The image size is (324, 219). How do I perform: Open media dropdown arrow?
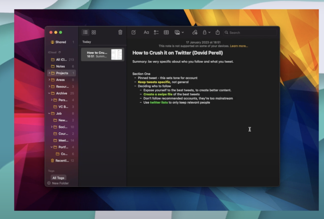click(x=183, y=32)
